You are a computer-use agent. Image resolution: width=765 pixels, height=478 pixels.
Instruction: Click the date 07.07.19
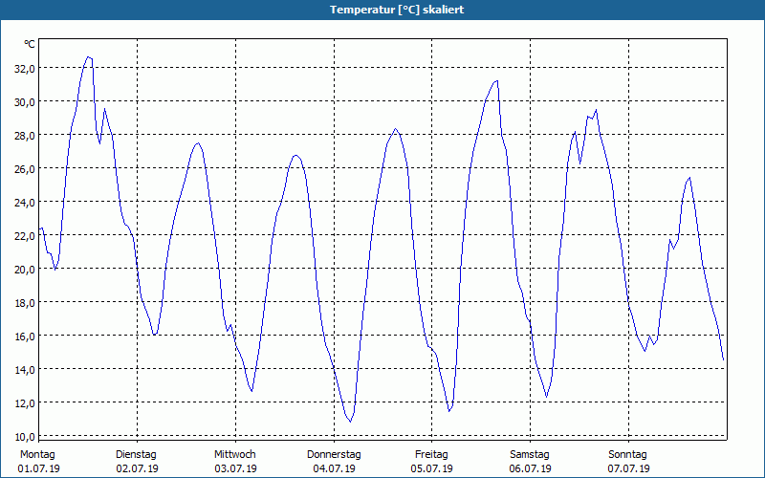(x=629, y=468)
